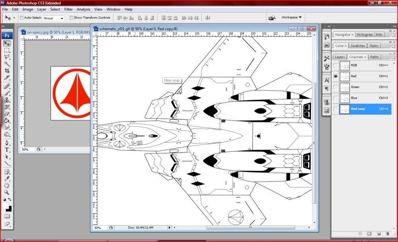Viewport: 398px width, 242px height.
Task: Toggle Quick Mask mode icon
Action: tap(7, 216)
